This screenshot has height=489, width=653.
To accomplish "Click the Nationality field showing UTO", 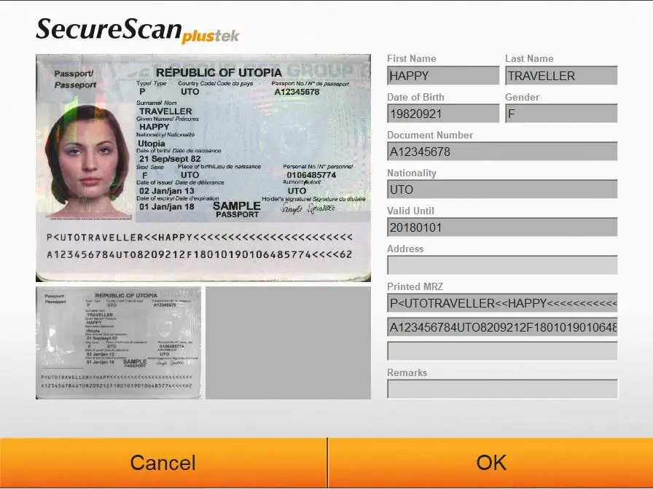I will coord(502,189).
